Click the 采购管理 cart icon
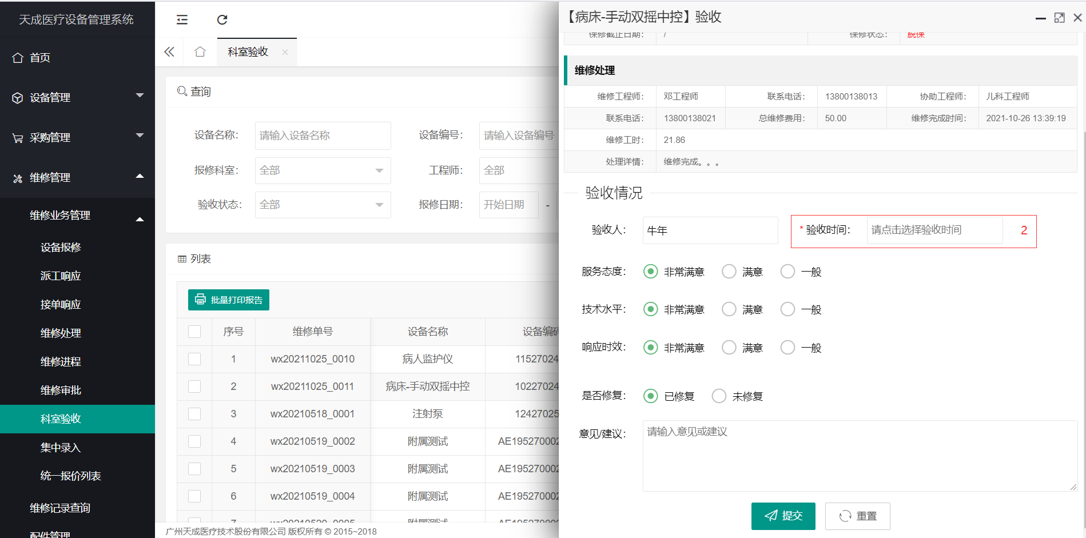The width and height of the screenshot is (1086, 538). pyautogui.click(x=18, y=138)
